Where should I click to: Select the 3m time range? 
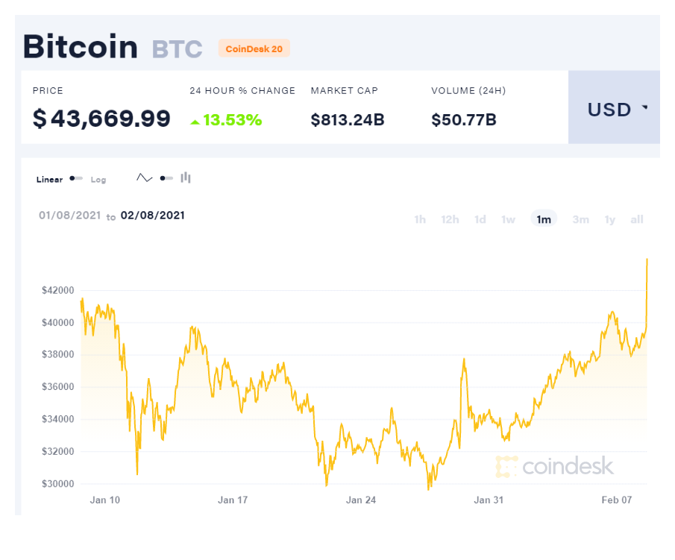click(580, 219)
